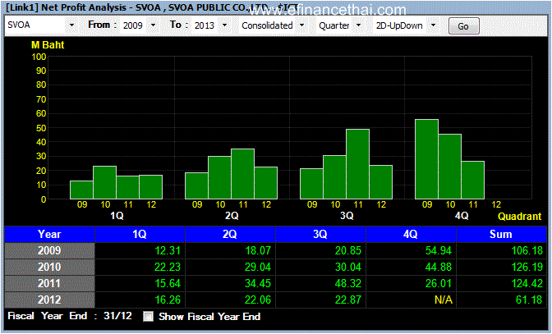Click the 2009 row header

tap(49, 250)
